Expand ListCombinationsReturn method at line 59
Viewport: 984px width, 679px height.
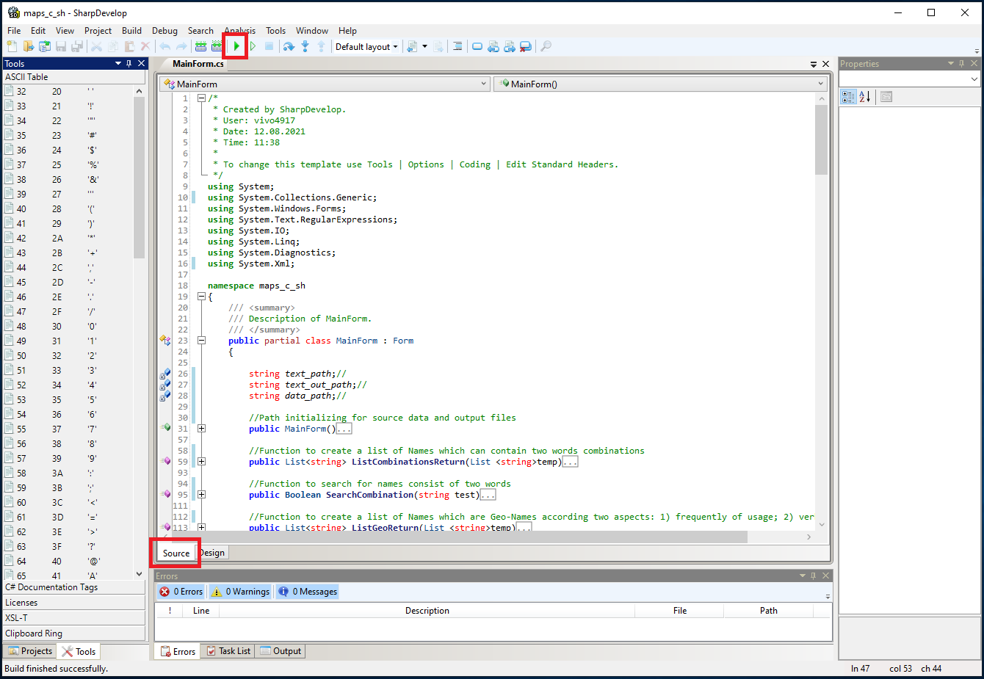[x=201, y=462]
